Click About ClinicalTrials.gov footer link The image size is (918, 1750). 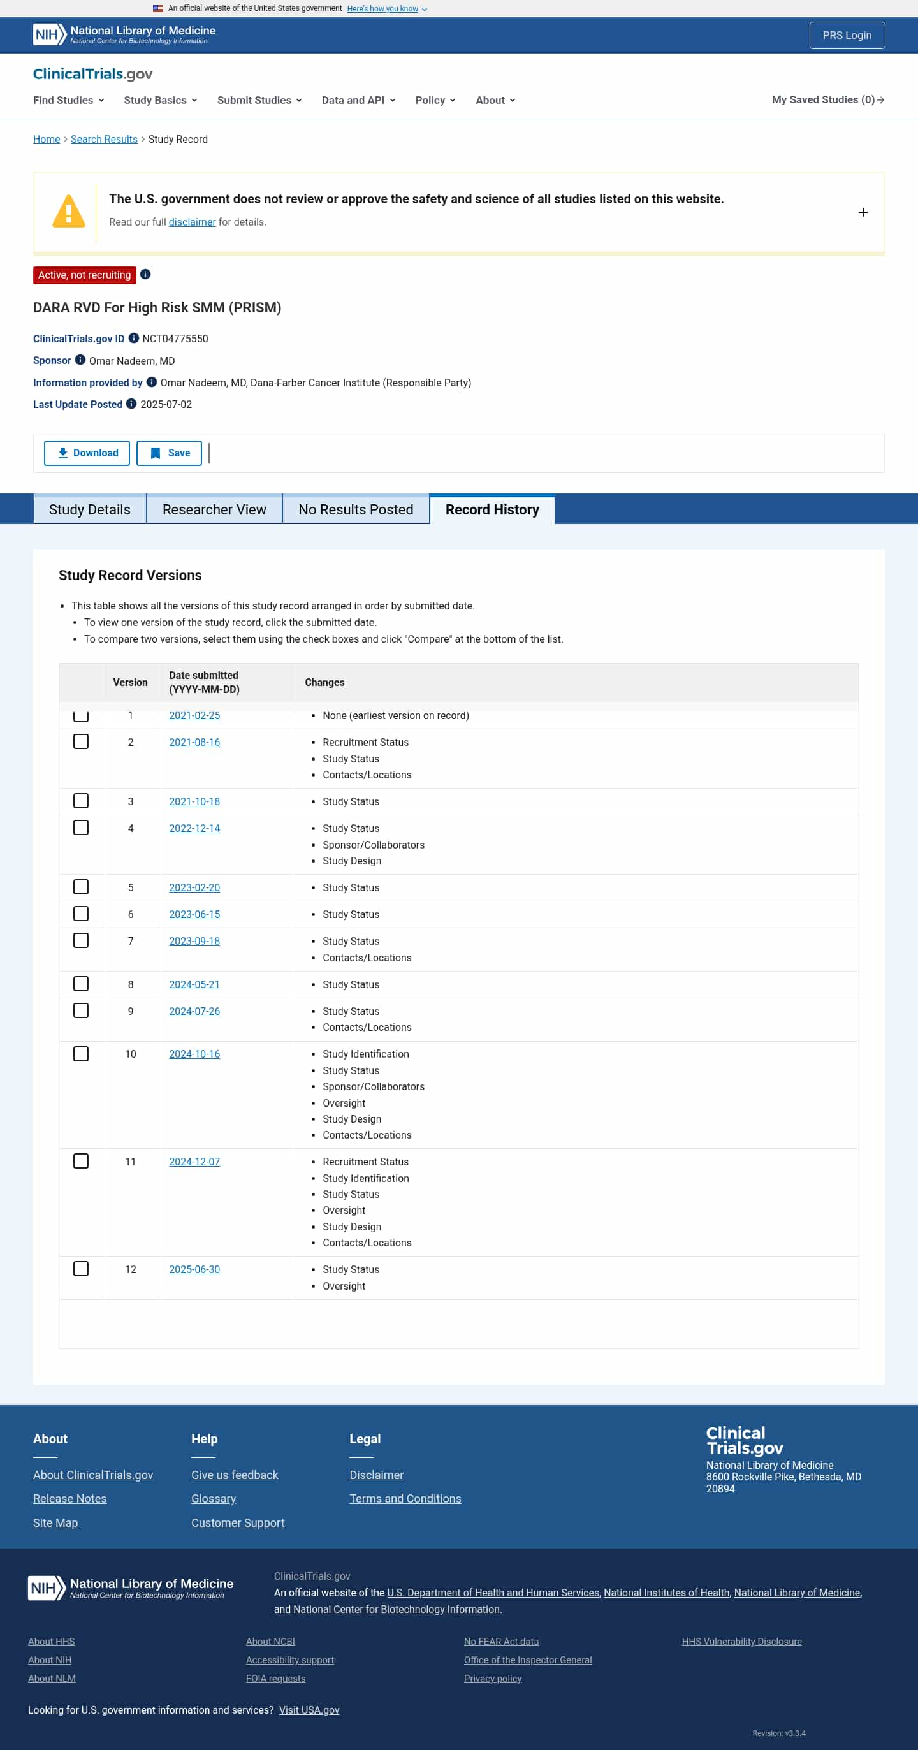tap(93, 1475)
